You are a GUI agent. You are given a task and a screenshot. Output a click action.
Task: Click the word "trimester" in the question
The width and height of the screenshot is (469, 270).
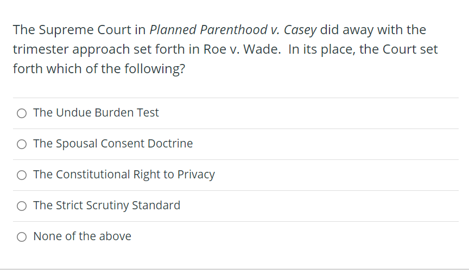40,50
